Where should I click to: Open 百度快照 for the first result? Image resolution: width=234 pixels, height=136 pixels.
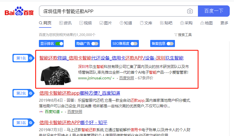pos(127,78)
